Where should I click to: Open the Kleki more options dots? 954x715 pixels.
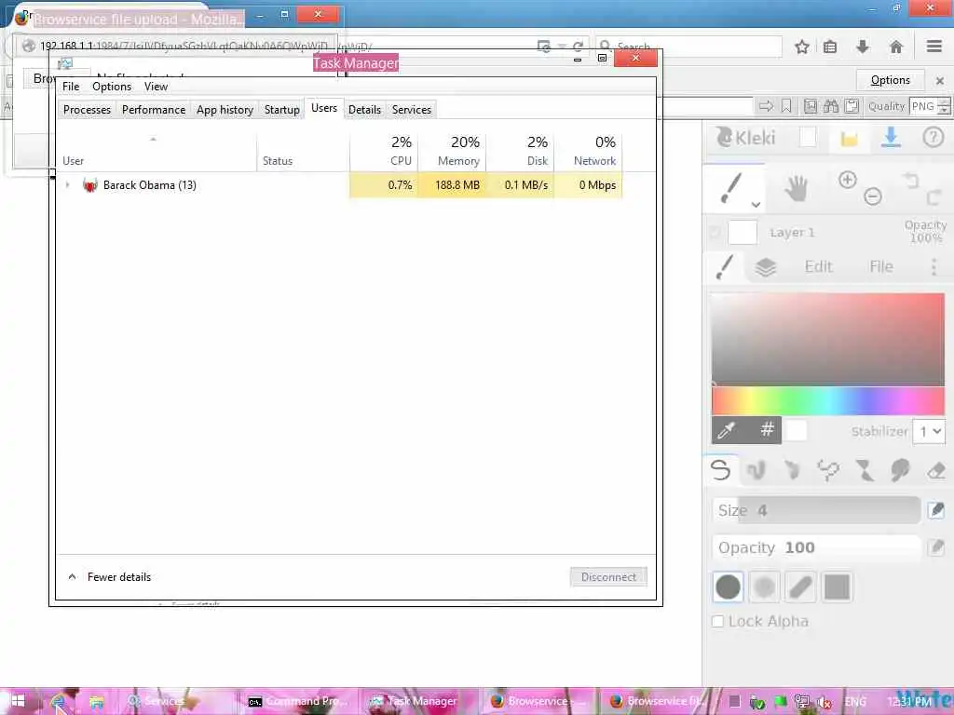point(934,266)
